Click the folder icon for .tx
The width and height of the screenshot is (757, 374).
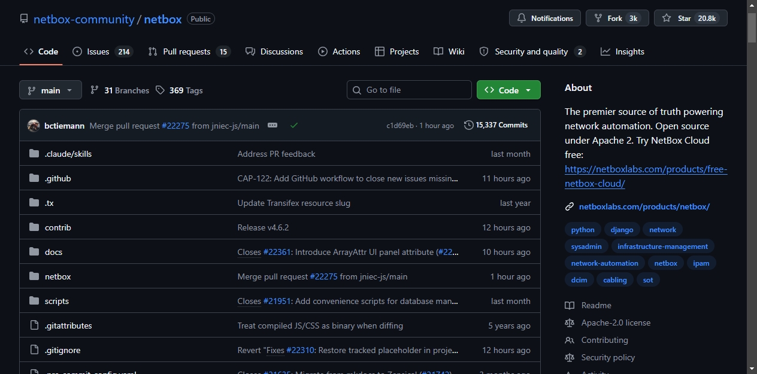click(34, 203)
